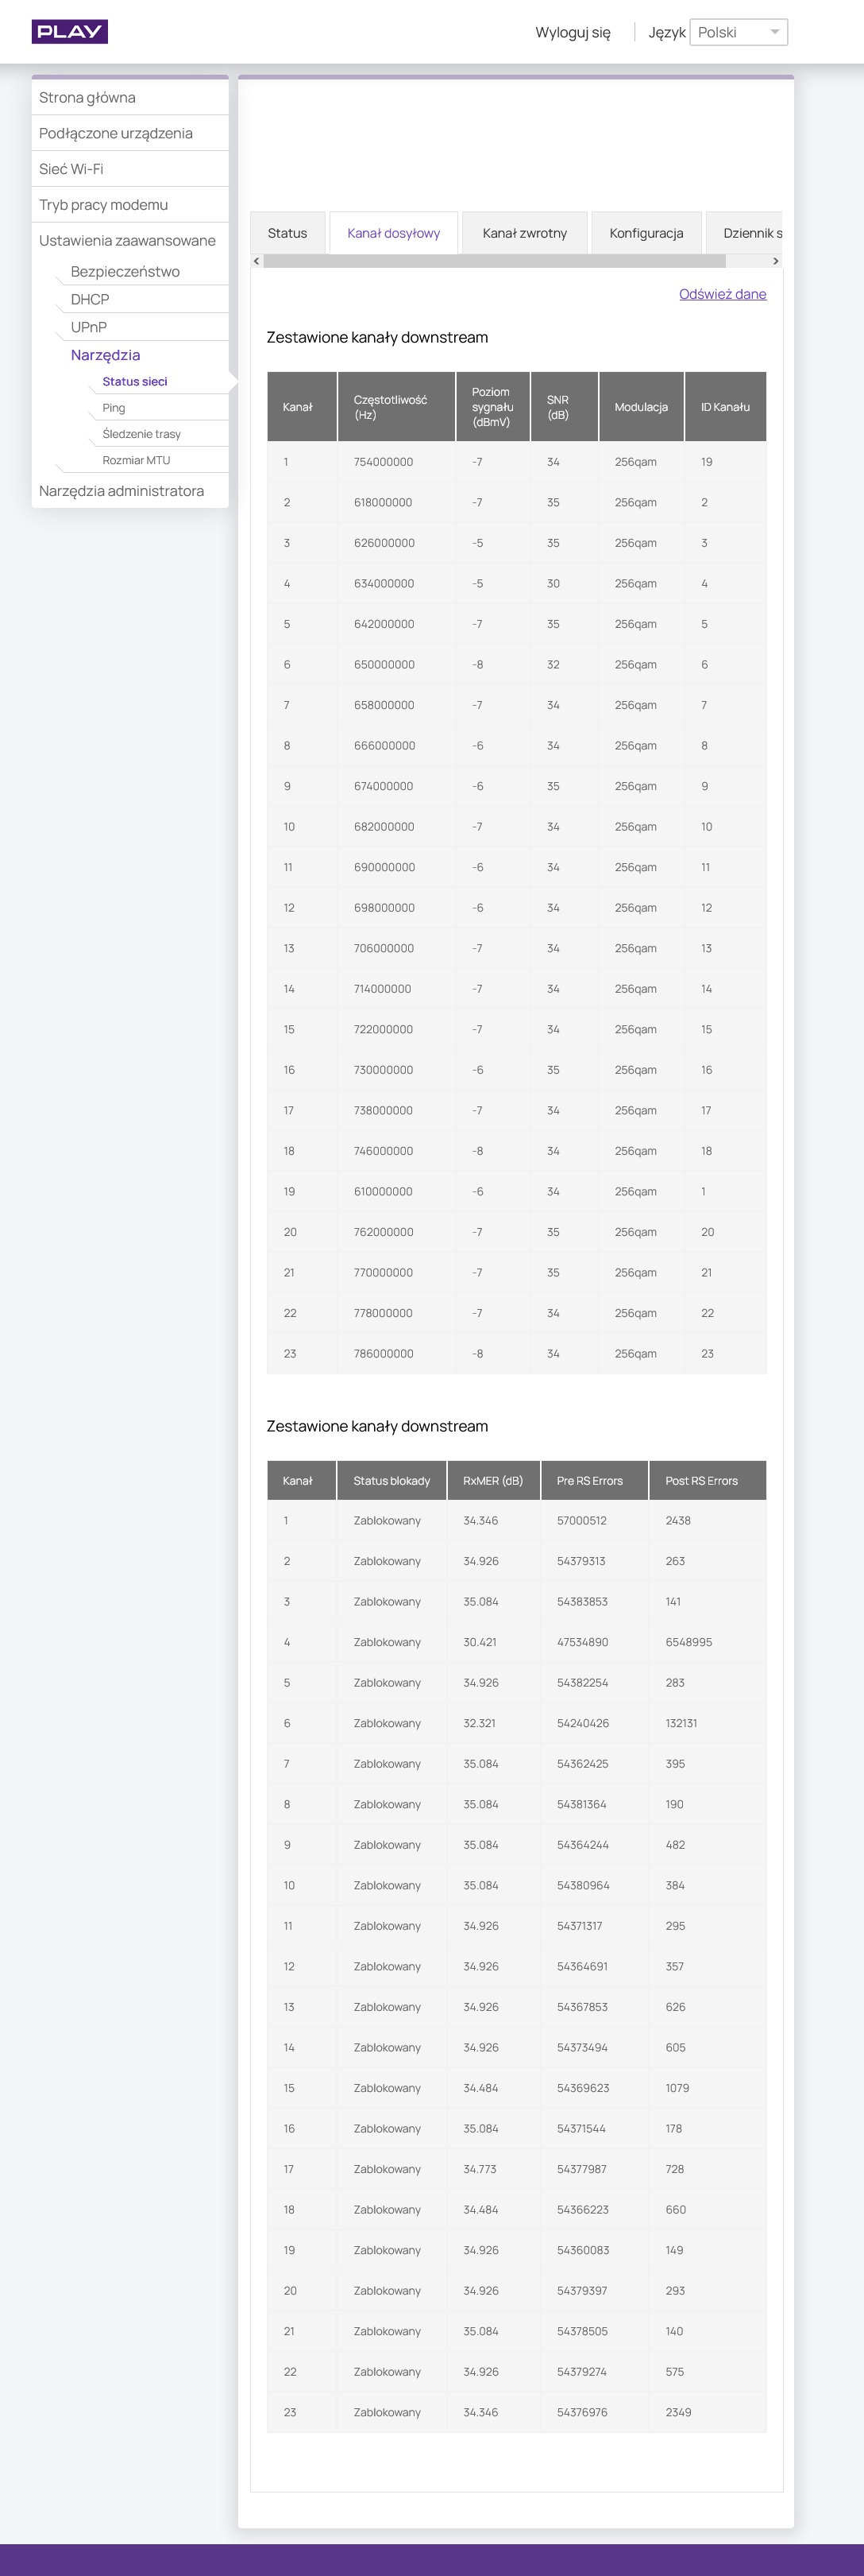This screenshot has height=2576, width=864.
Task: Expand Ustawienia zaawansowane menu
Action: pos(127,241)
